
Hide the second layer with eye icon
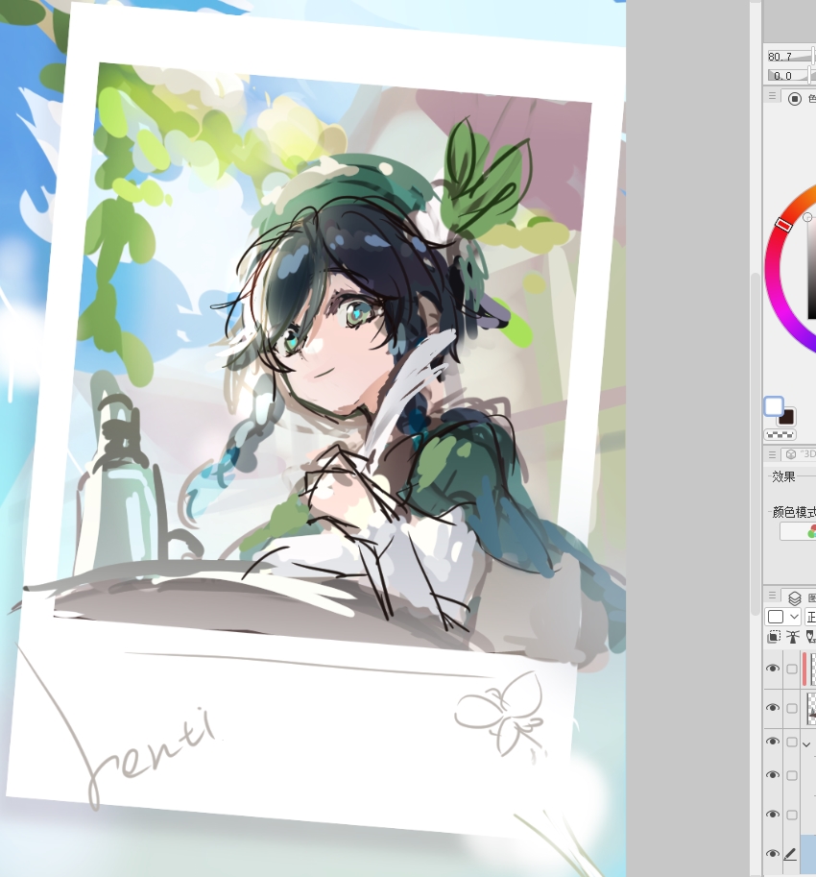pos(773,708)
